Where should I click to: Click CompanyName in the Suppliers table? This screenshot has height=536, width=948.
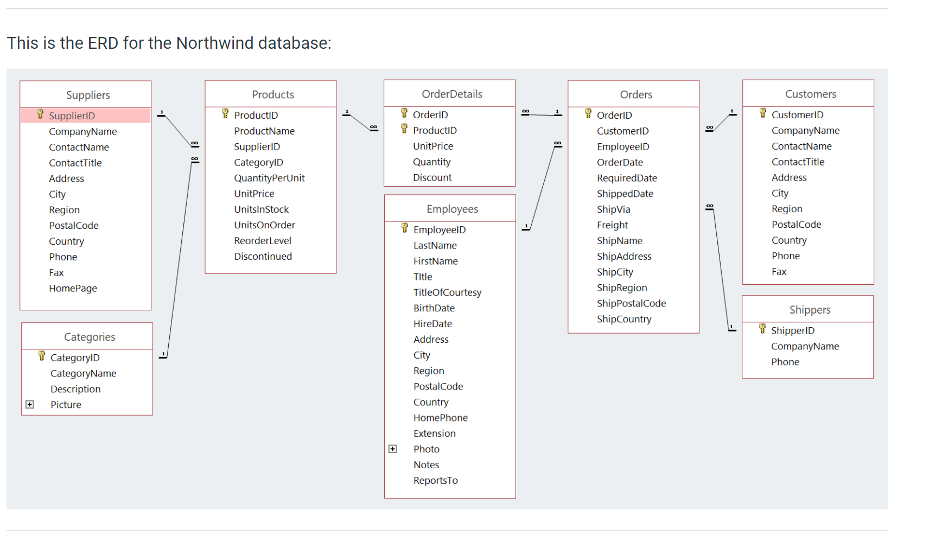click(83, 132)
